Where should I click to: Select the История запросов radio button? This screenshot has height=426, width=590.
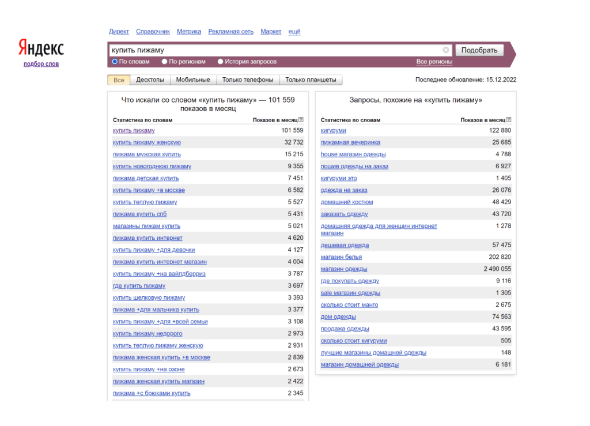(x=221, y=62)
